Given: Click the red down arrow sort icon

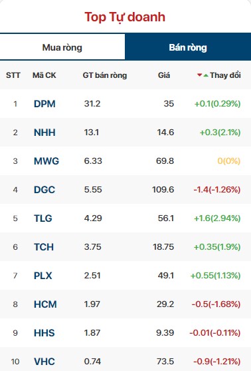Looking at the screenshot, I should 200,75.
